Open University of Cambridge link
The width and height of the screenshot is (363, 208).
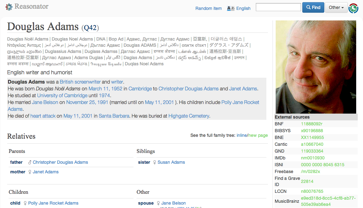pos(62,96)
